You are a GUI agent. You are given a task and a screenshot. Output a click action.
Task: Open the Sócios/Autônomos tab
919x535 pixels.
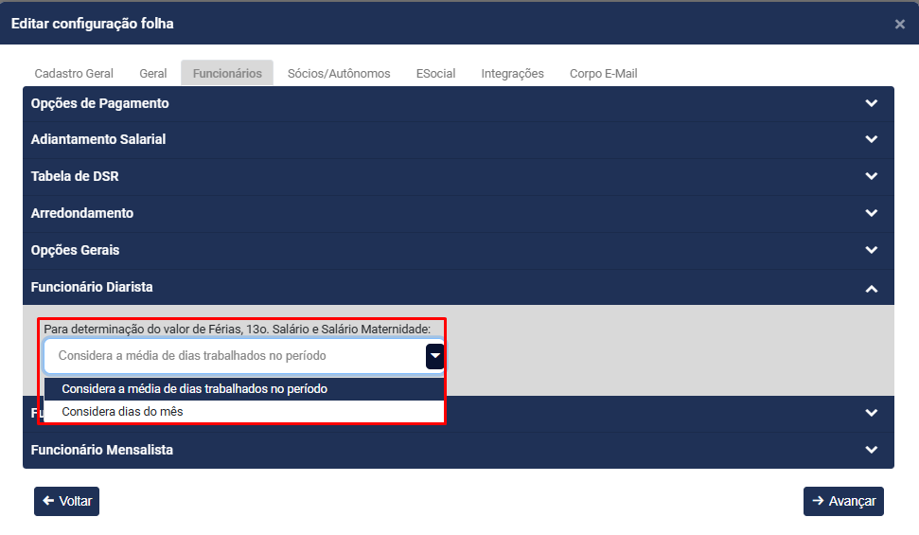pos(339,73)
